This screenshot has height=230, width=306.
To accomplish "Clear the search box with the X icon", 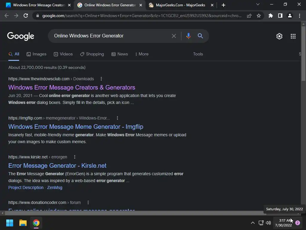I will point(174,36).
